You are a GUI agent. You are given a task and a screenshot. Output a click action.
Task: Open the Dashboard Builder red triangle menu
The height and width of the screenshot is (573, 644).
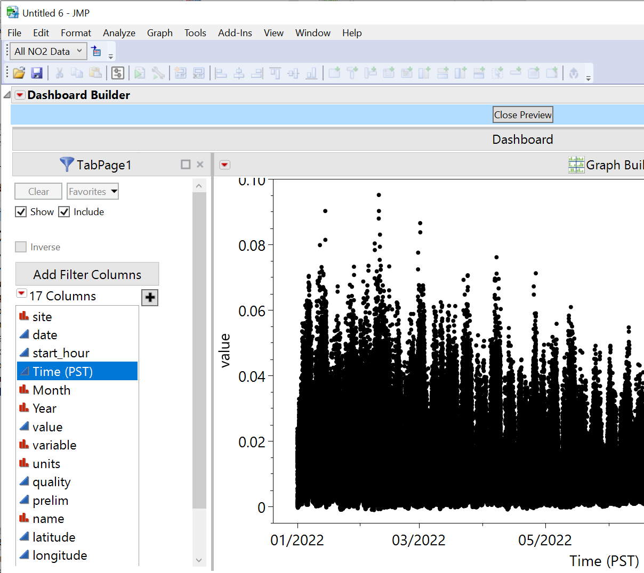click(x=20, y=95)
